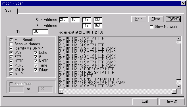Image resolution: width=187 pixels, height=107 pixels.
Task: Click the list's scroll down arrow
Action: pyautogui.click(x=179, y=87)
